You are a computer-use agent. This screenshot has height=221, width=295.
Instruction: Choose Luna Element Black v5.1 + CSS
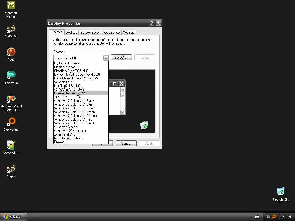coord(81,78)
